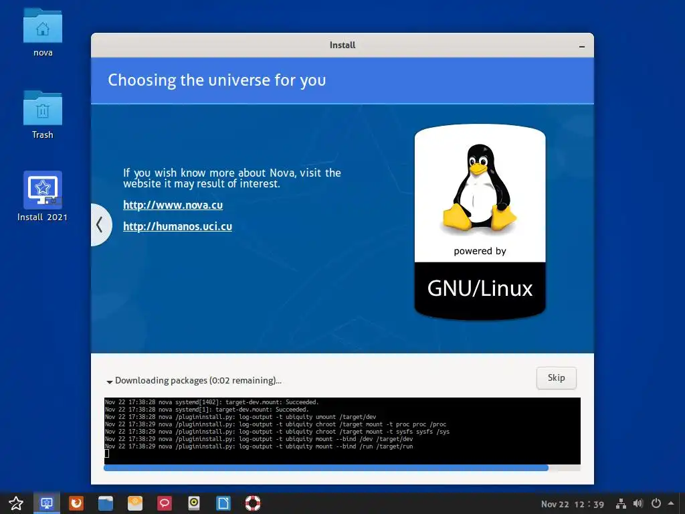Click the 'Choosing the universe for you' heading
This screenshot has height=514, width=685.
pyautogui.click(x=217, y=80)
